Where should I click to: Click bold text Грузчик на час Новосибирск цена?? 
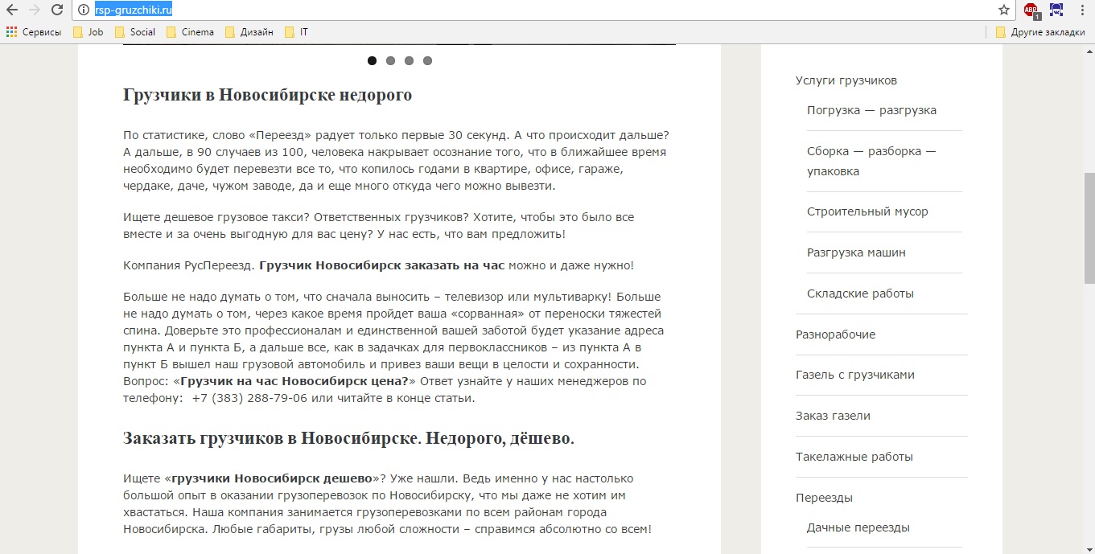(x=294, y=381)
